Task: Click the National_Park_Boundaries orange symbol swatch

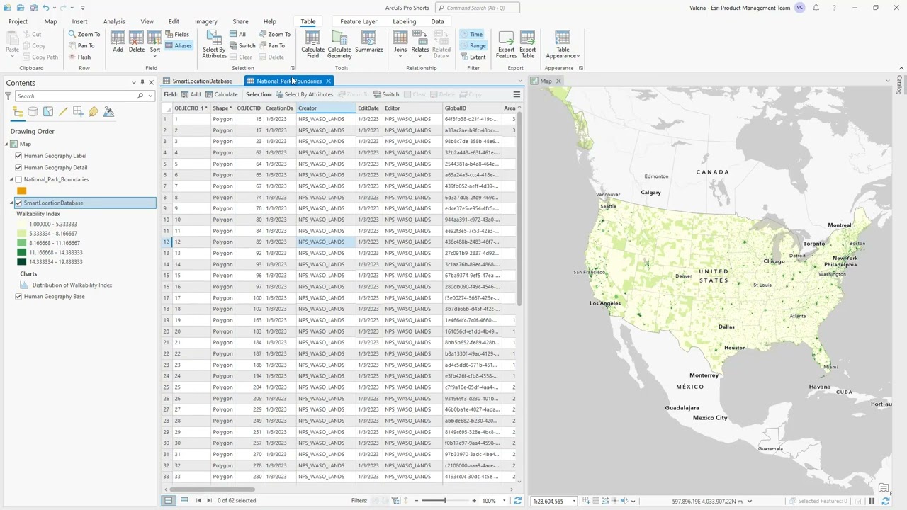Action: coord(21,191)
